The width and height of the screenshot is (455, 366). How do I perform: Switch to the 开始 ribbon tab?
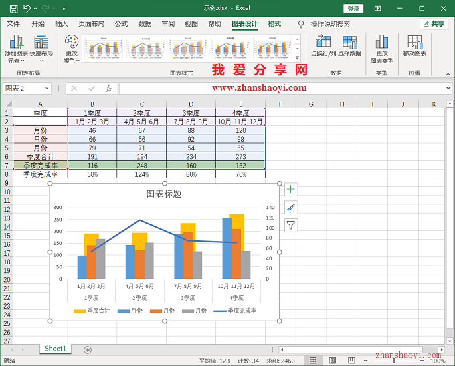point(38,24)
